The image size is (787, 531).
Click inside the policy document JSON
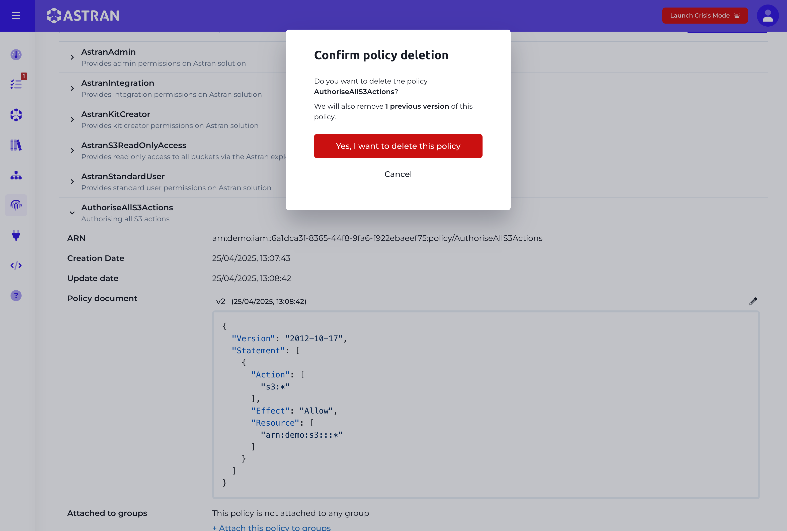[486, 405]
